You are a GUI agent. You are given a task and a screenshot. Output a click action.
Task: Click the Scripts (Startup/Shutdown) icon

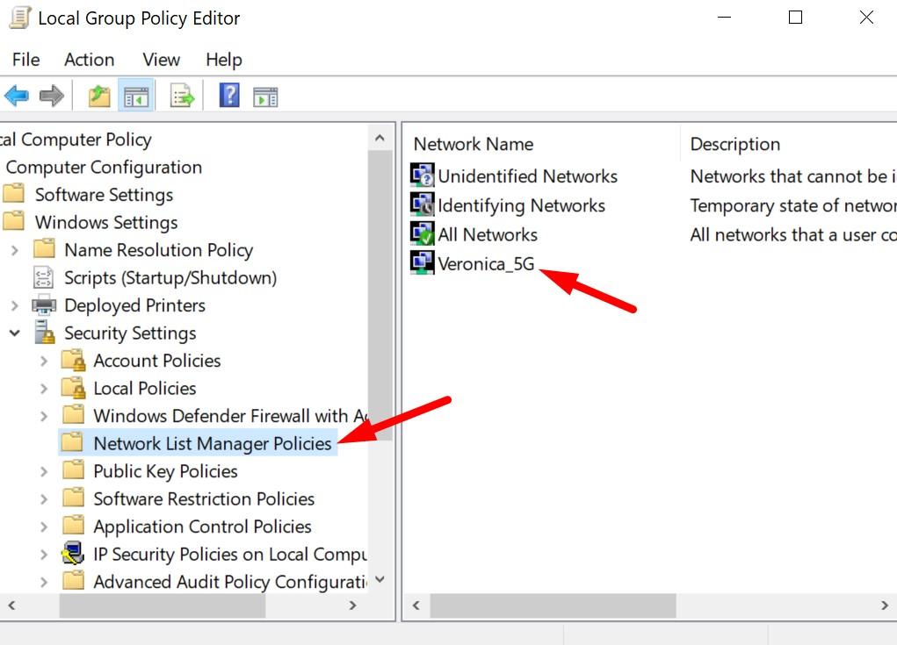[x=44, y=277]
